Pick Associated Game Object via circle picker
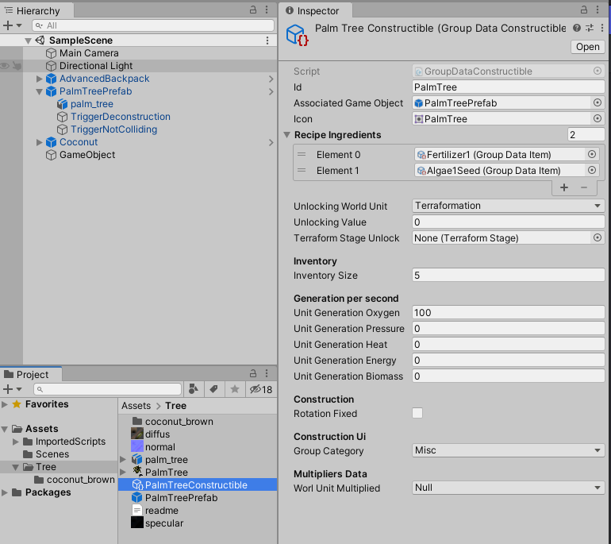Screen dimensions: 611x544 [597, 102]
